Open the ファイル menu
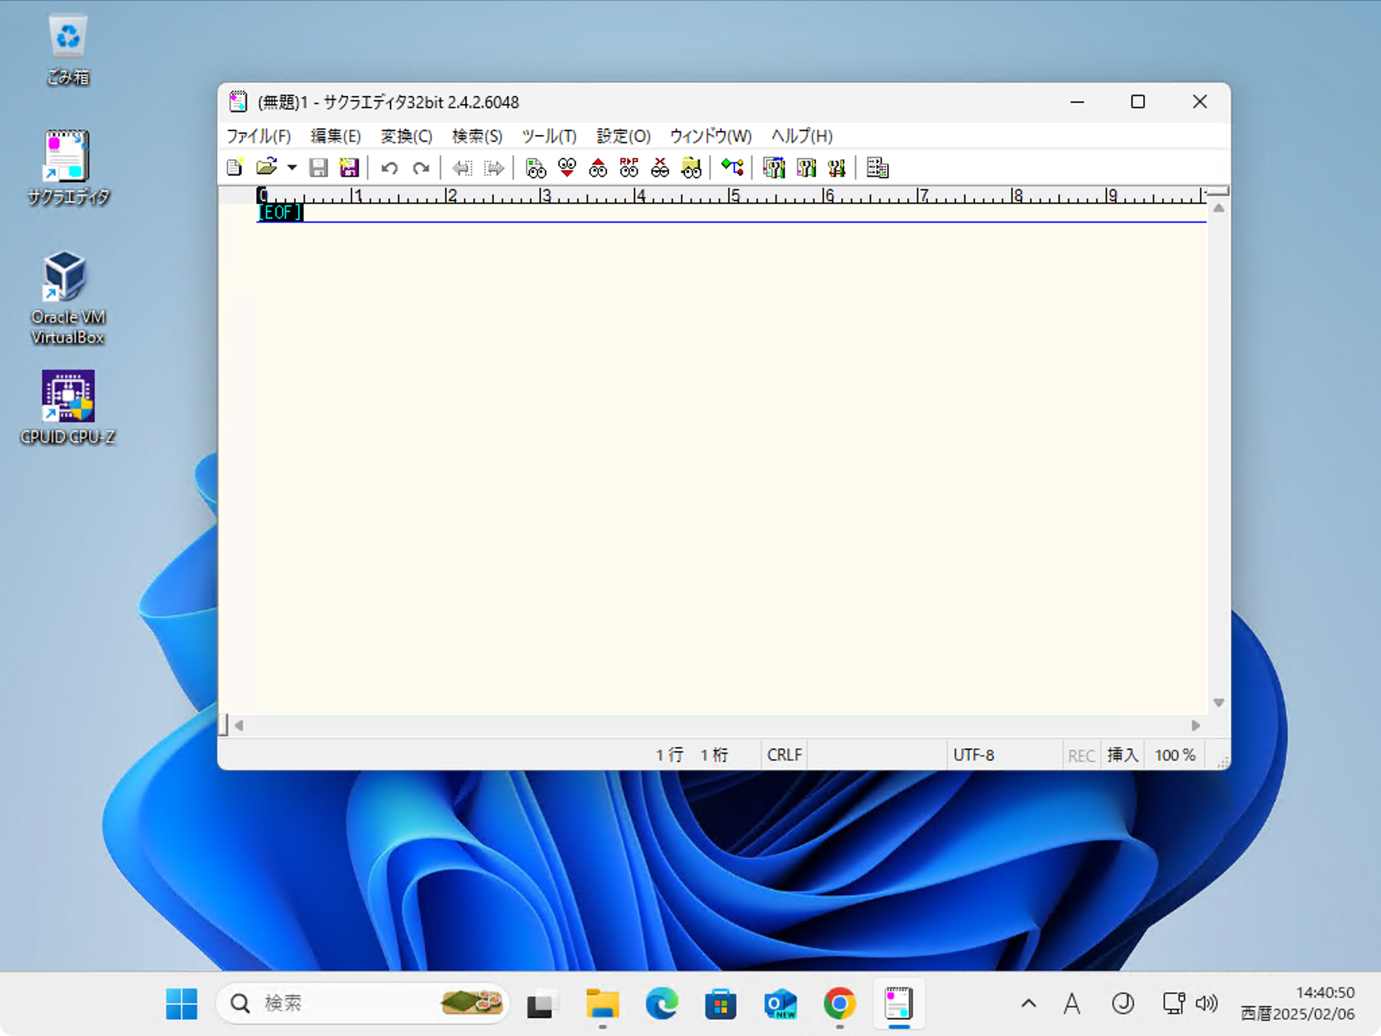Viewport: 1381px width, 1036px height. pos(258,136)
